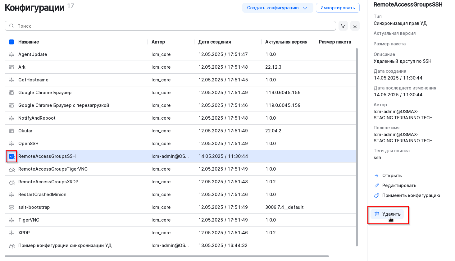Uncheck the RemoteAccessGroupsSSH row checkbox
This screenshot has height=261, width=455.
tap(11, 156)
